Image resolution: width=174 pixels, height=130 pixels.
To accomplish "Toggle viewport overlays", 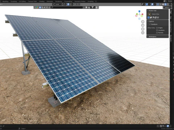I will [152, 4].
